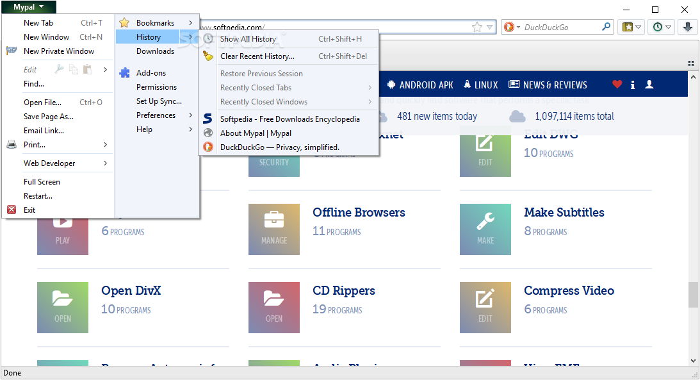
Task: Click the tab groups grid icon
Action: click(x=690, y=63)
